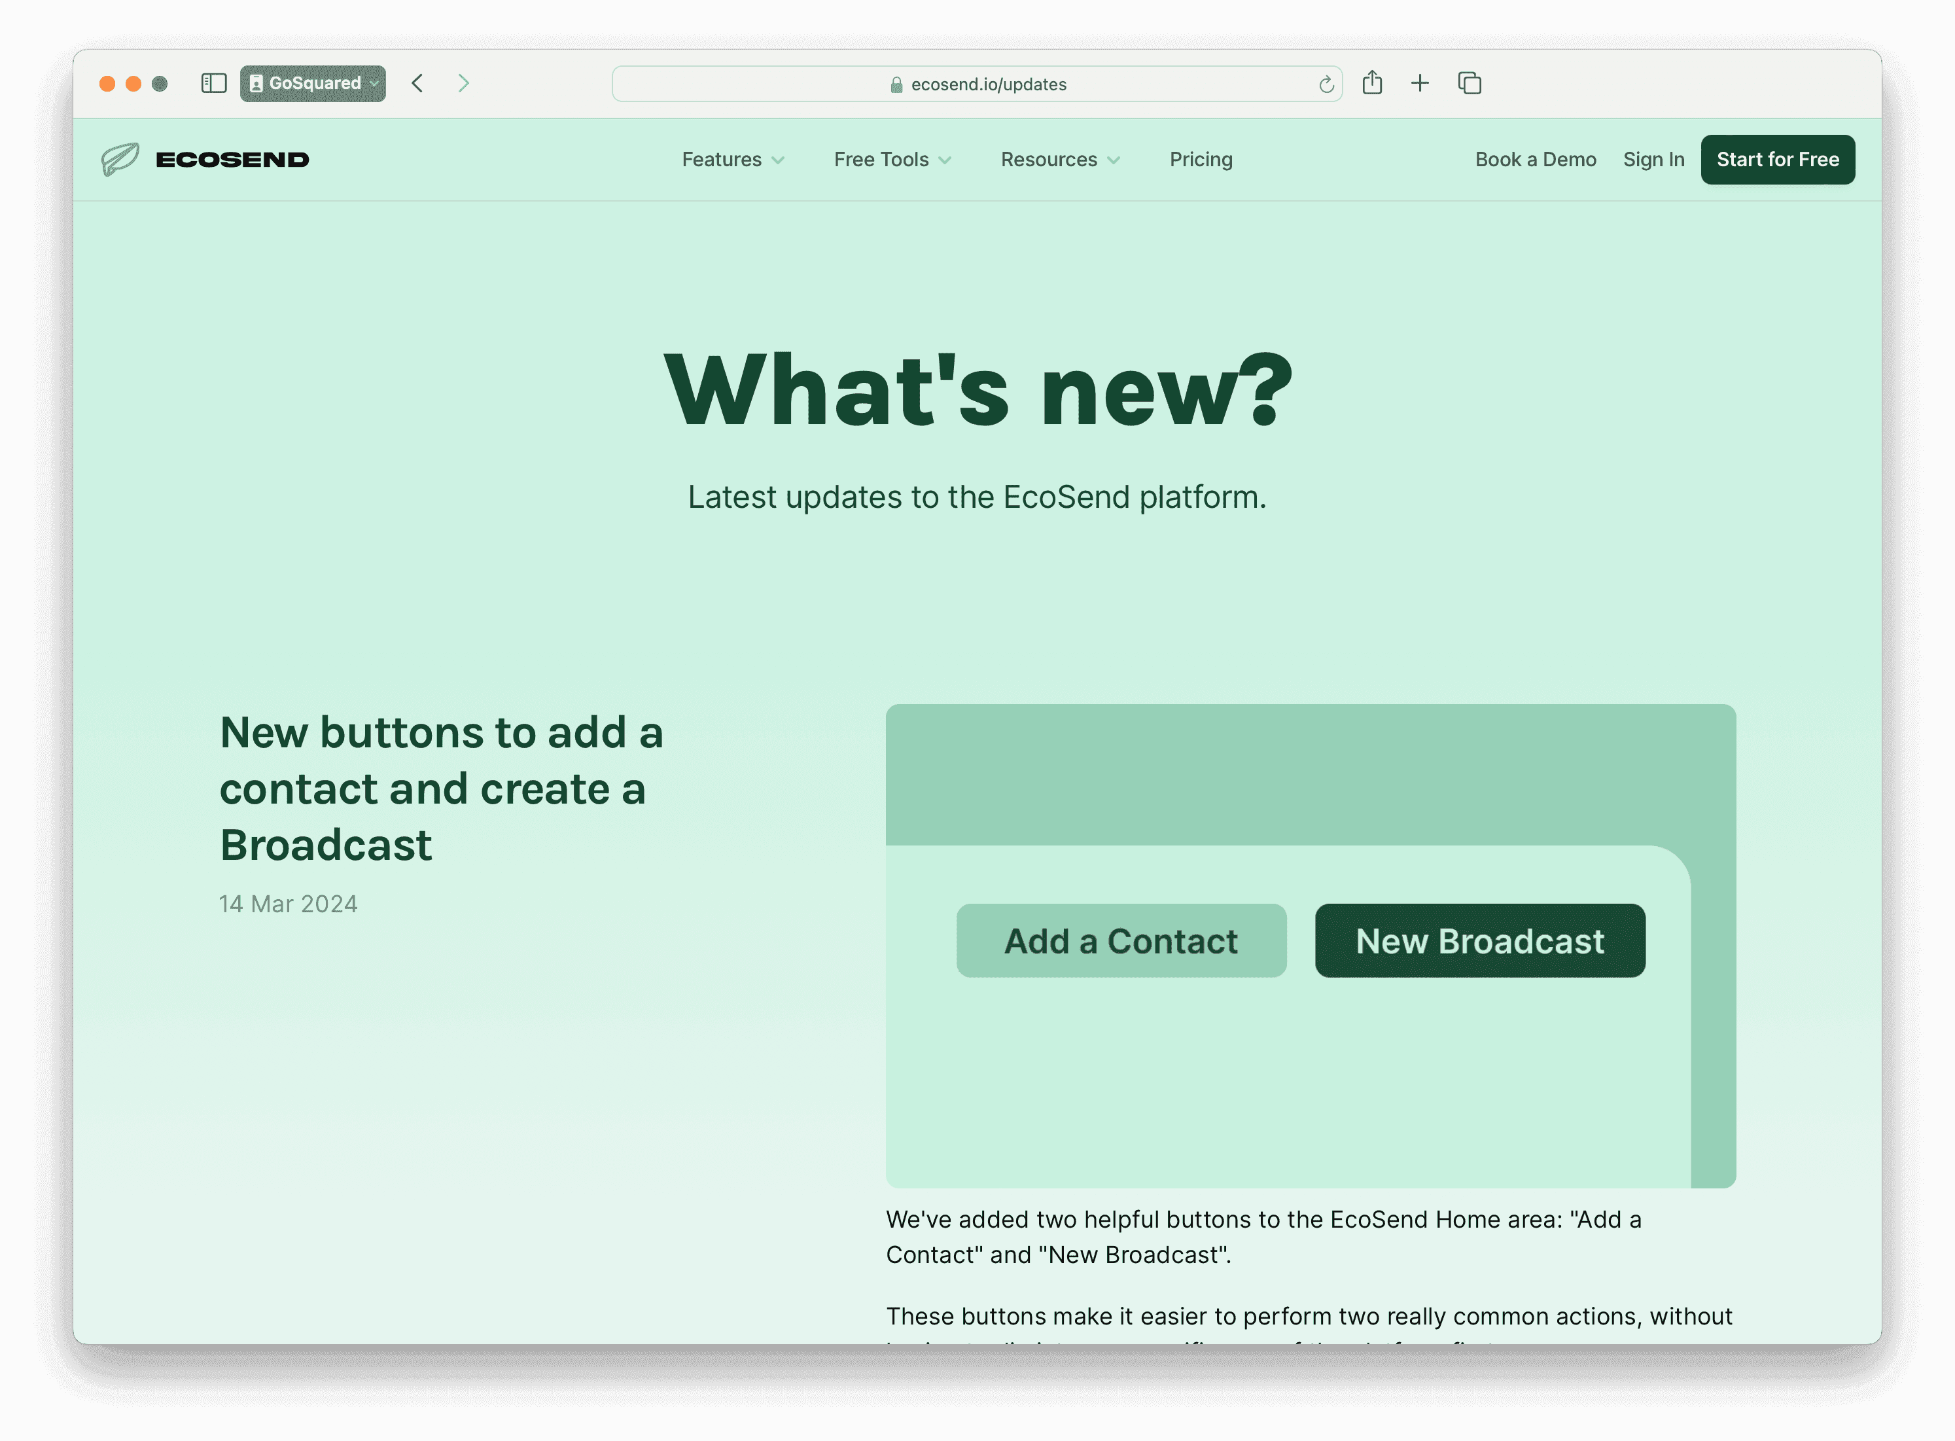Go back with the back arrow
Screen dimensions: 1955x1441
click(417, 83)
